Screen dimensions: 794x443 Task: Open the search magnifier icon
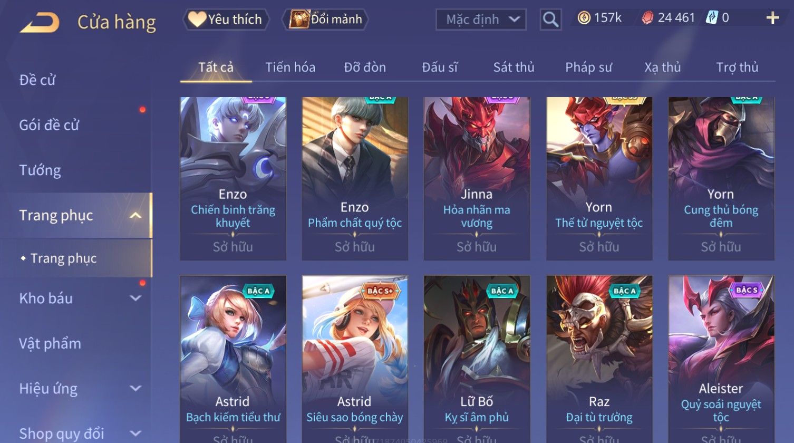tap(550, 20)
